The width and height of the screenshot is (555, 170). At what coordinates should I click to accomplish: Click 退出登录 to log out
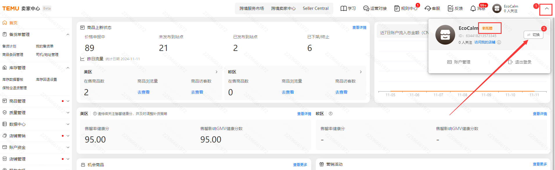pyautogui.click(x=520, y=62)
